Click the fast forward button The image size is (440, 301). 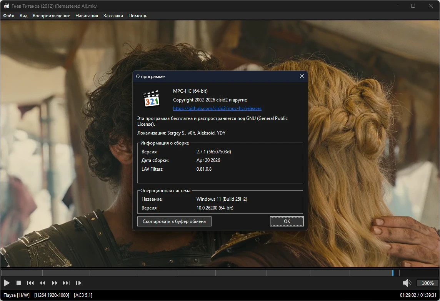pyautogui.click(x=55, y=283)
